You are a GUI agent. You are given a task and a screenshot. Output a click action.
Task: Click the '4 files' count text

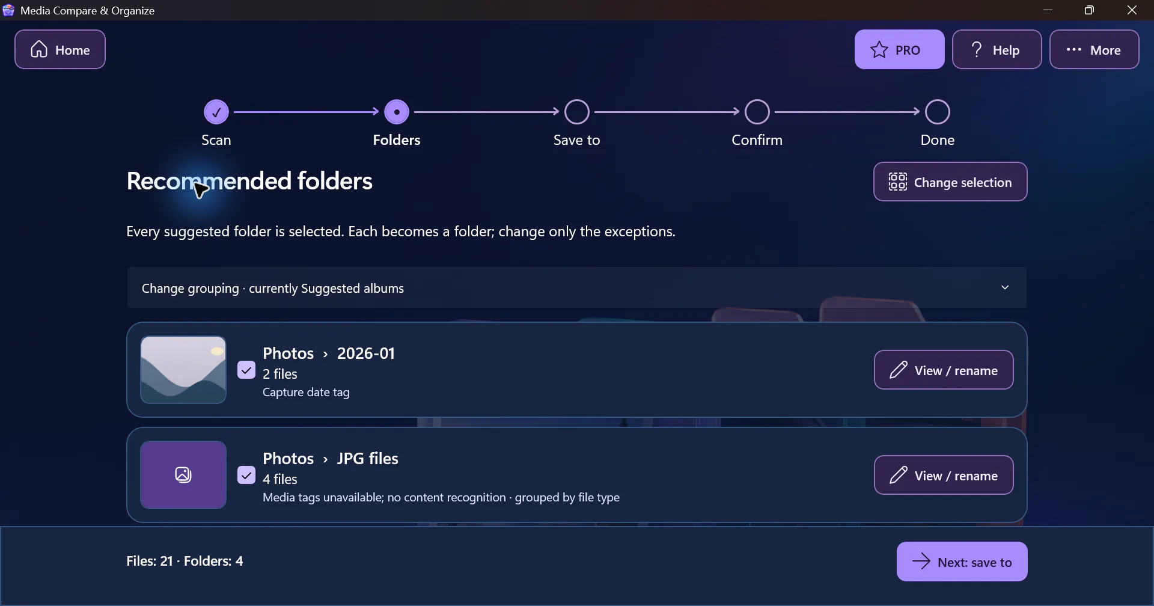tap(280, 479)
